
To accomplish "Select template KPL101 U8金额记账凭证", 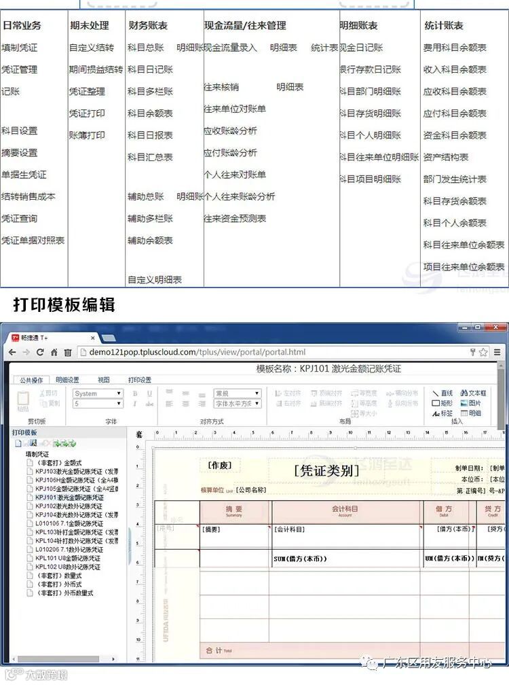I will click(68, 558).
